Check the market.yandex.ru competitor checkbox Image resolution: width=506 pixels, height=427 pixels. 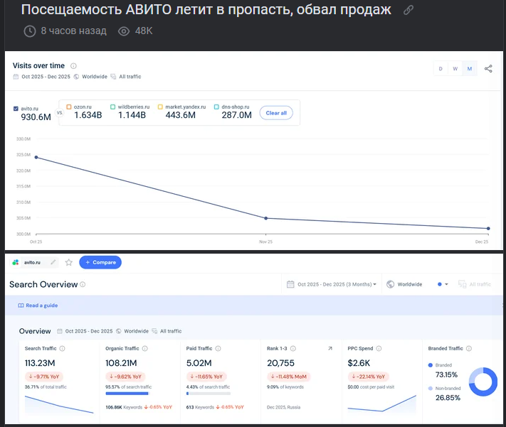tap(160, 107)
